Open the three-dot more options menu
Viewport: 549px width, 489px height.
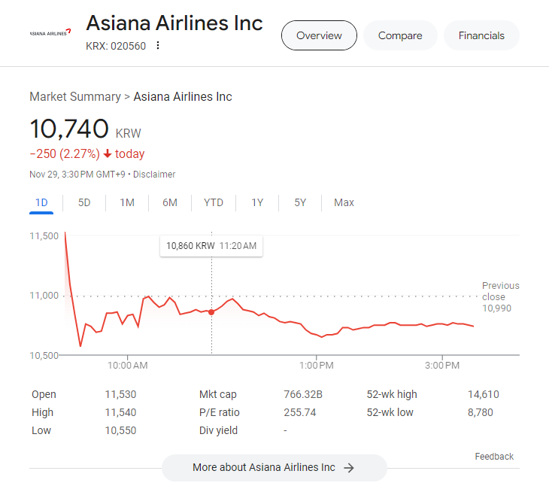[158, 46]
